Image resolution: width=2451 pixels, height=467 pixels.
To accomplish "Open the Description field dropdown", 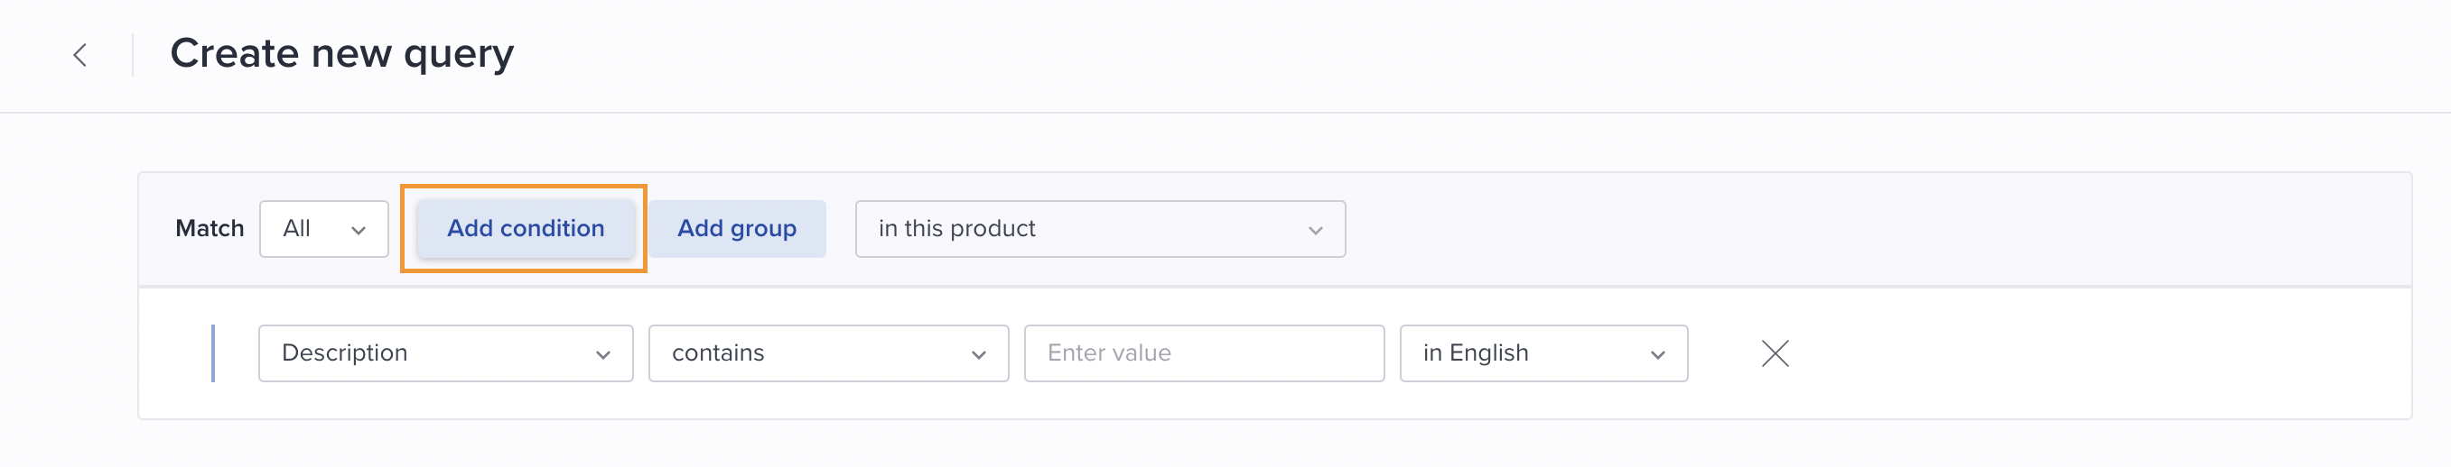I will coord(445,353).
